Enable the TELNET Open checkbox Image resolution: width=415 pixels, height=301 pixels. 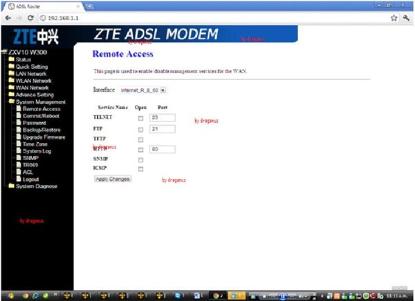pyautogui.click(x=140, y=118)
